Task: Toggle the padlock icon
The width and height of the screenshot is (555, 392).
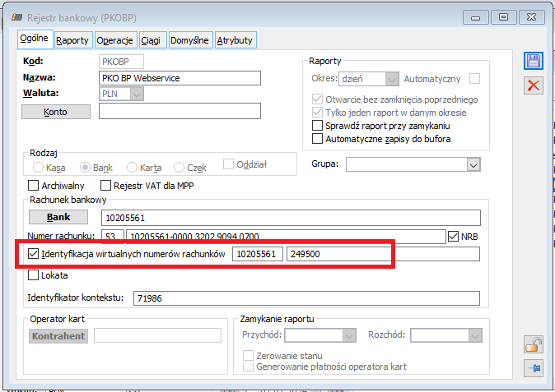Action: pyautogui.click(x=534, y=344)
